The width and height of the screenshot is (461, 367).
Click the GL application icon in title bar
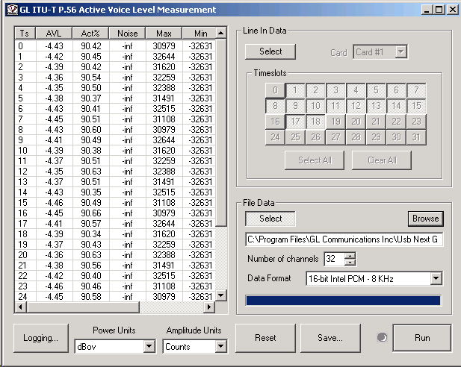12,10
